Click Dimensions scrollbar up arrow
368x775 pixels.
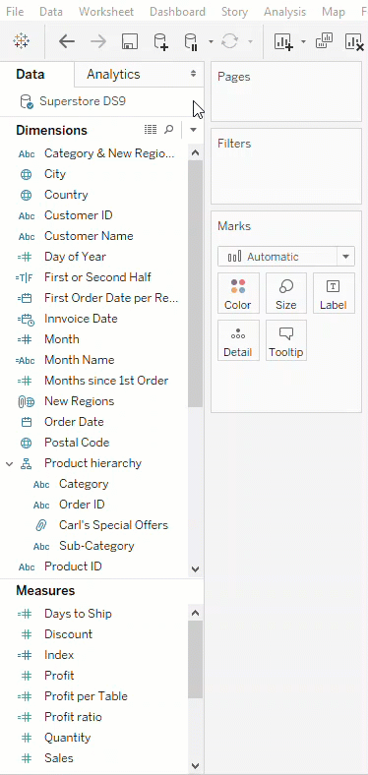[x=196, y=152]
